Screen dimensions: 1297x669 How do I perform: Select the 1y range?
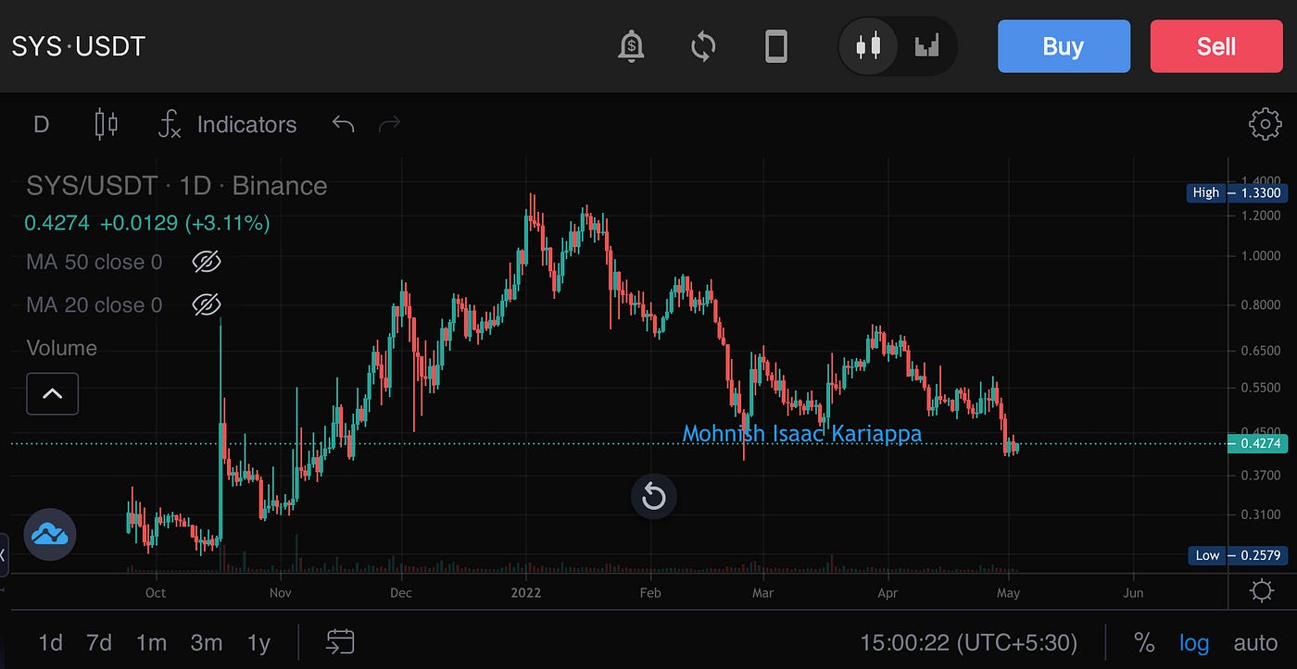click(258, 642)
